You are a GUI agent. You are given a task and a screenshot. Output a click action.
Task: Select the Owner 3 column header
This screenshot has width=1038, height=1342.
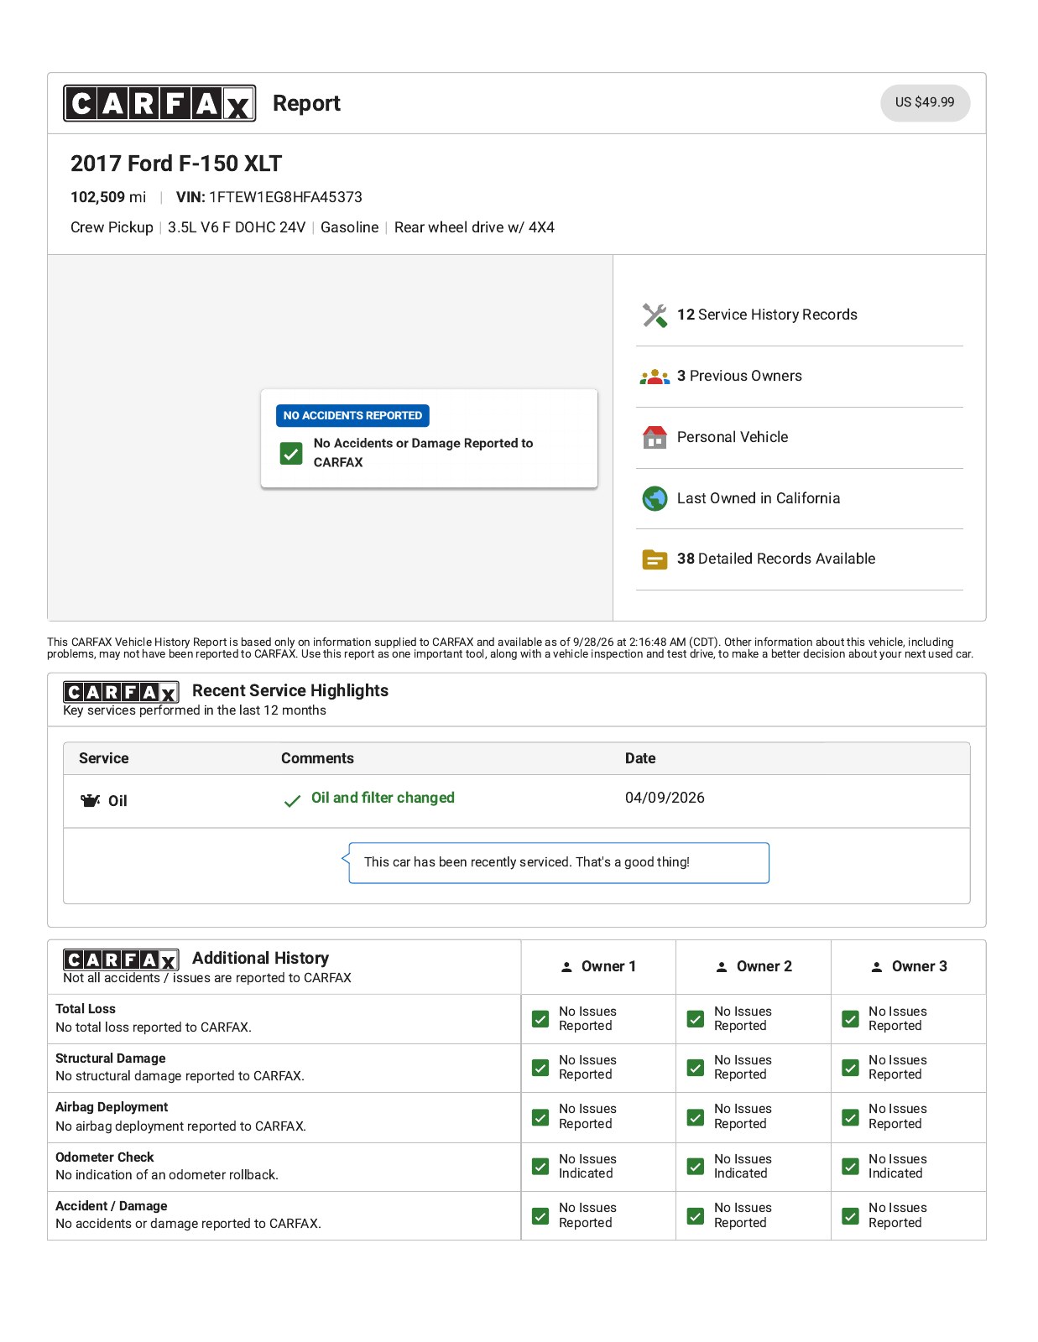point(909,967)
